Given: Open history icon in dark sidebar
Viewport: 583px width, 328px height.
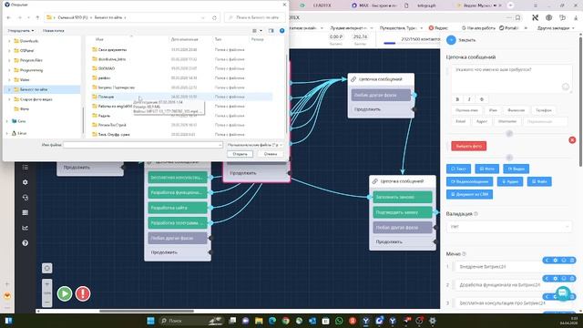Looking at the screenshot, I should [25, 198].
